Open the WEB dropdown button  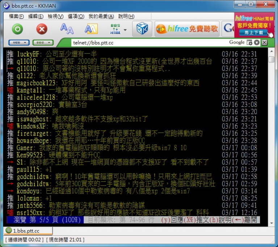(x=19, y=43)
